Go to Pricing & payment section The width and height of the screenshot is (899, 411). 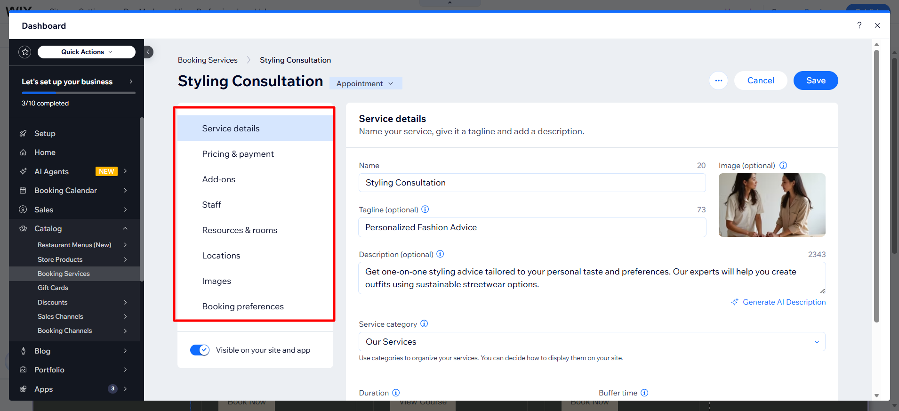255,154
